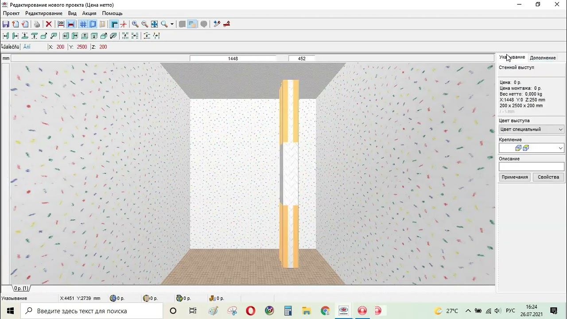Click the zoom out magnifier with minus
Viewport: 567px width, 319px height.
click(145, 24)
